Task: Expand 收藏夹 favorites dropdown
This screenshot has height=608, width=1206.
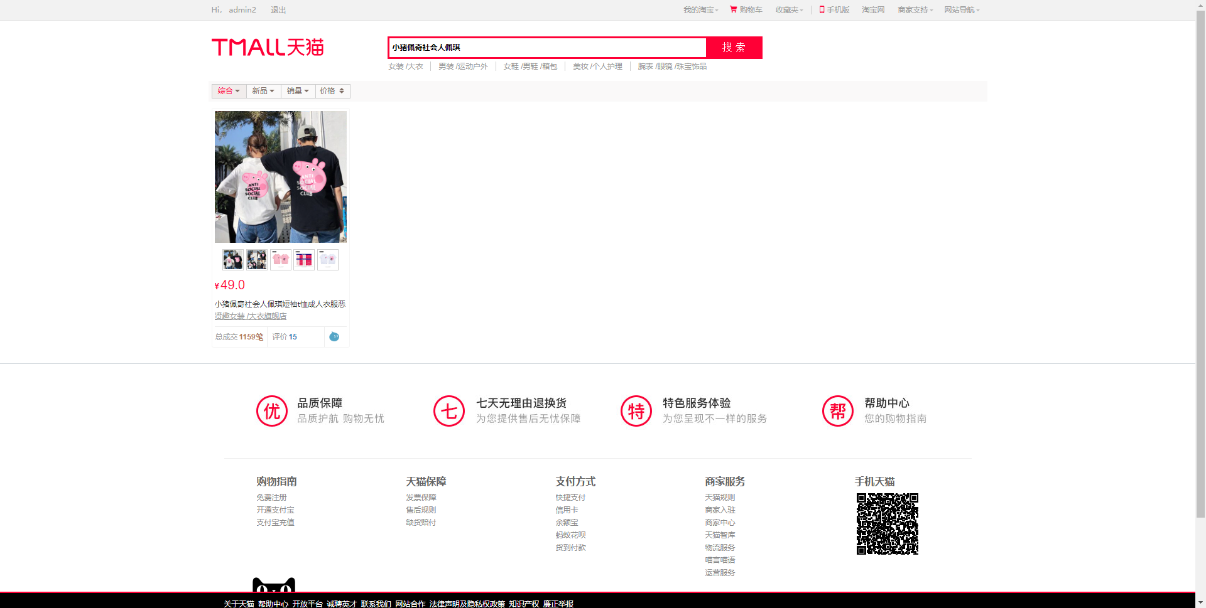Action: tap(790, 10)
